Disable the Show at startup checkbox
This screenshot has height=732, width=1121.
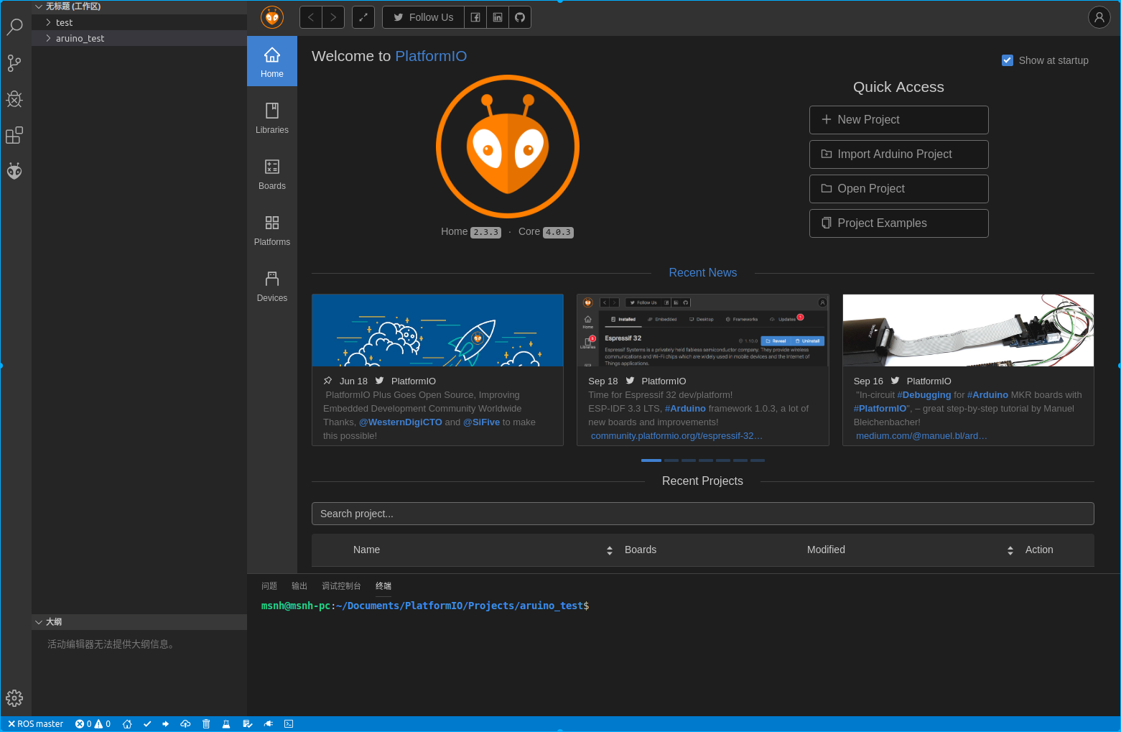click(1007, 60)
